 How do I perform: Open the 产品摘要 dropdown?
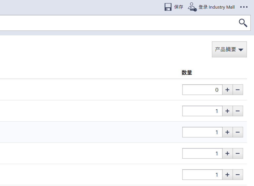point(229,50)
